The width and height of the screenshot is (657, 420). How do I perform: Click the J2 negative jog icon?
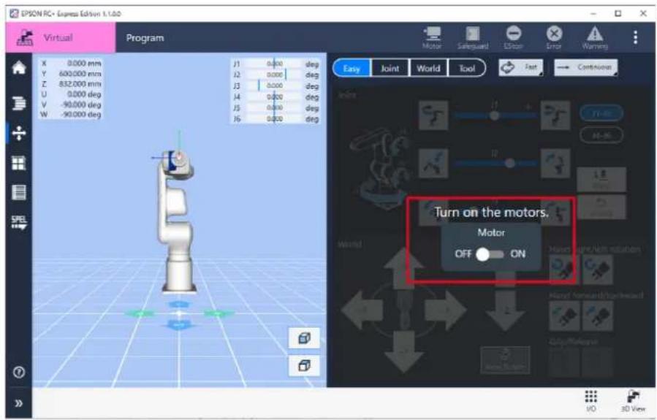click(x=433, y=164)
